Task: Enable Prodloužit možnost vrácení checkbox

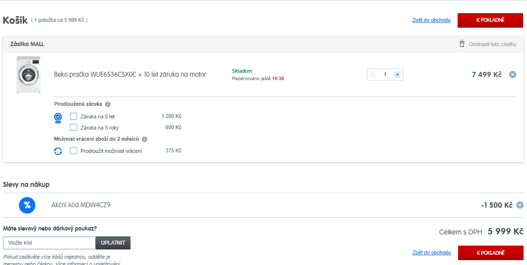Action: coord(74,150)
